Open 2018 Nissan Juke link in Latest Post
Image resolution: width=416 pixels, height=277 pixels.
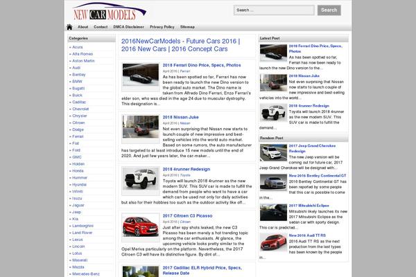[304, 75]
